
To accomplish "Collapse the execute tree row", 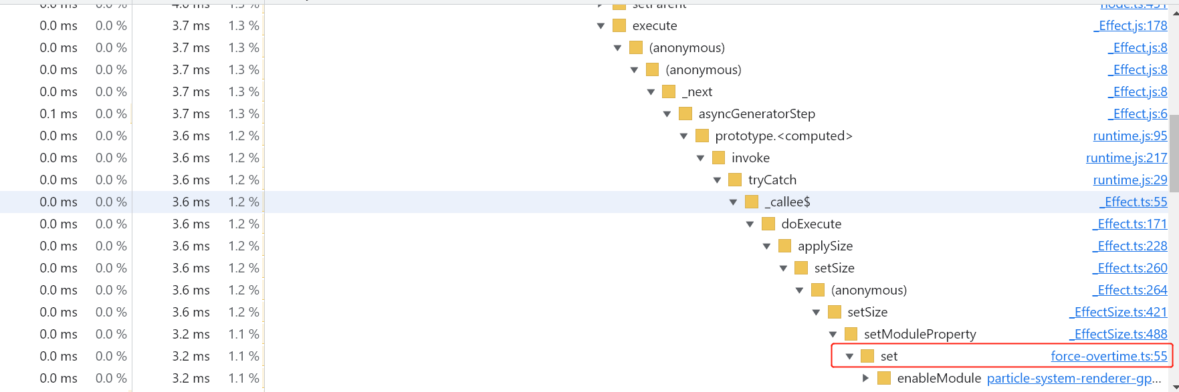I will [x=601, y=26].
